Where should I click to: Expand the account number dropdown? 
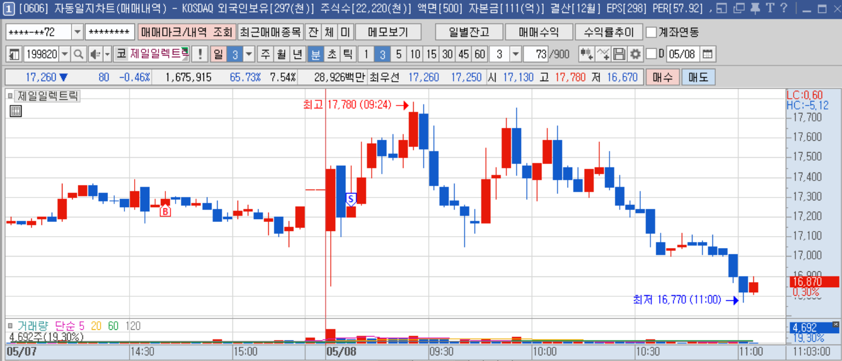coord(77,32)
